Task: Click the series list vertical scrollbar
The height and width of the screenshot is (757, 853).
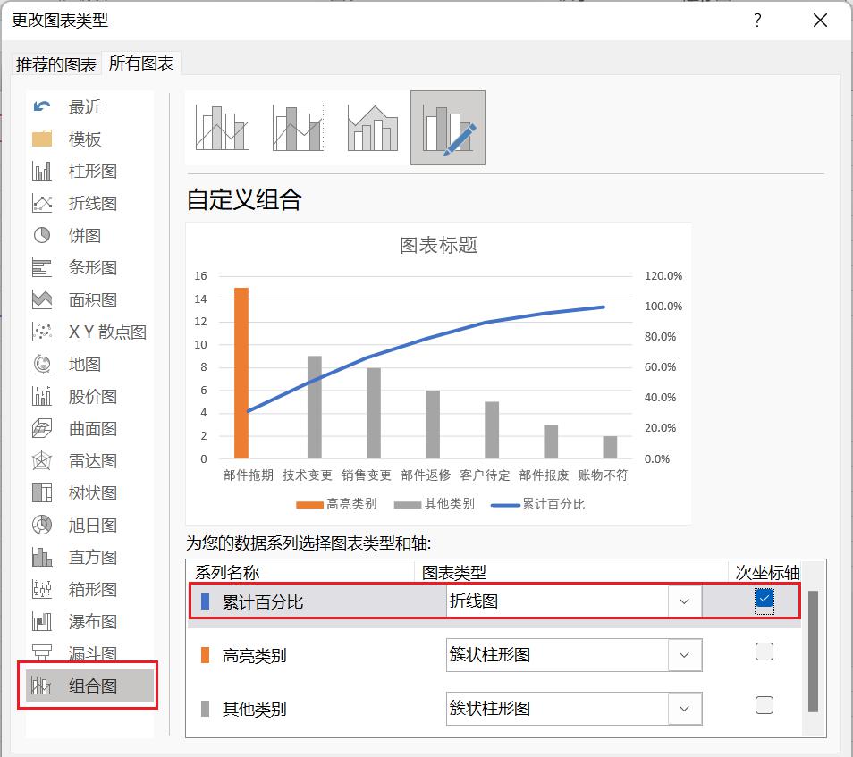Action: point(813,651)
